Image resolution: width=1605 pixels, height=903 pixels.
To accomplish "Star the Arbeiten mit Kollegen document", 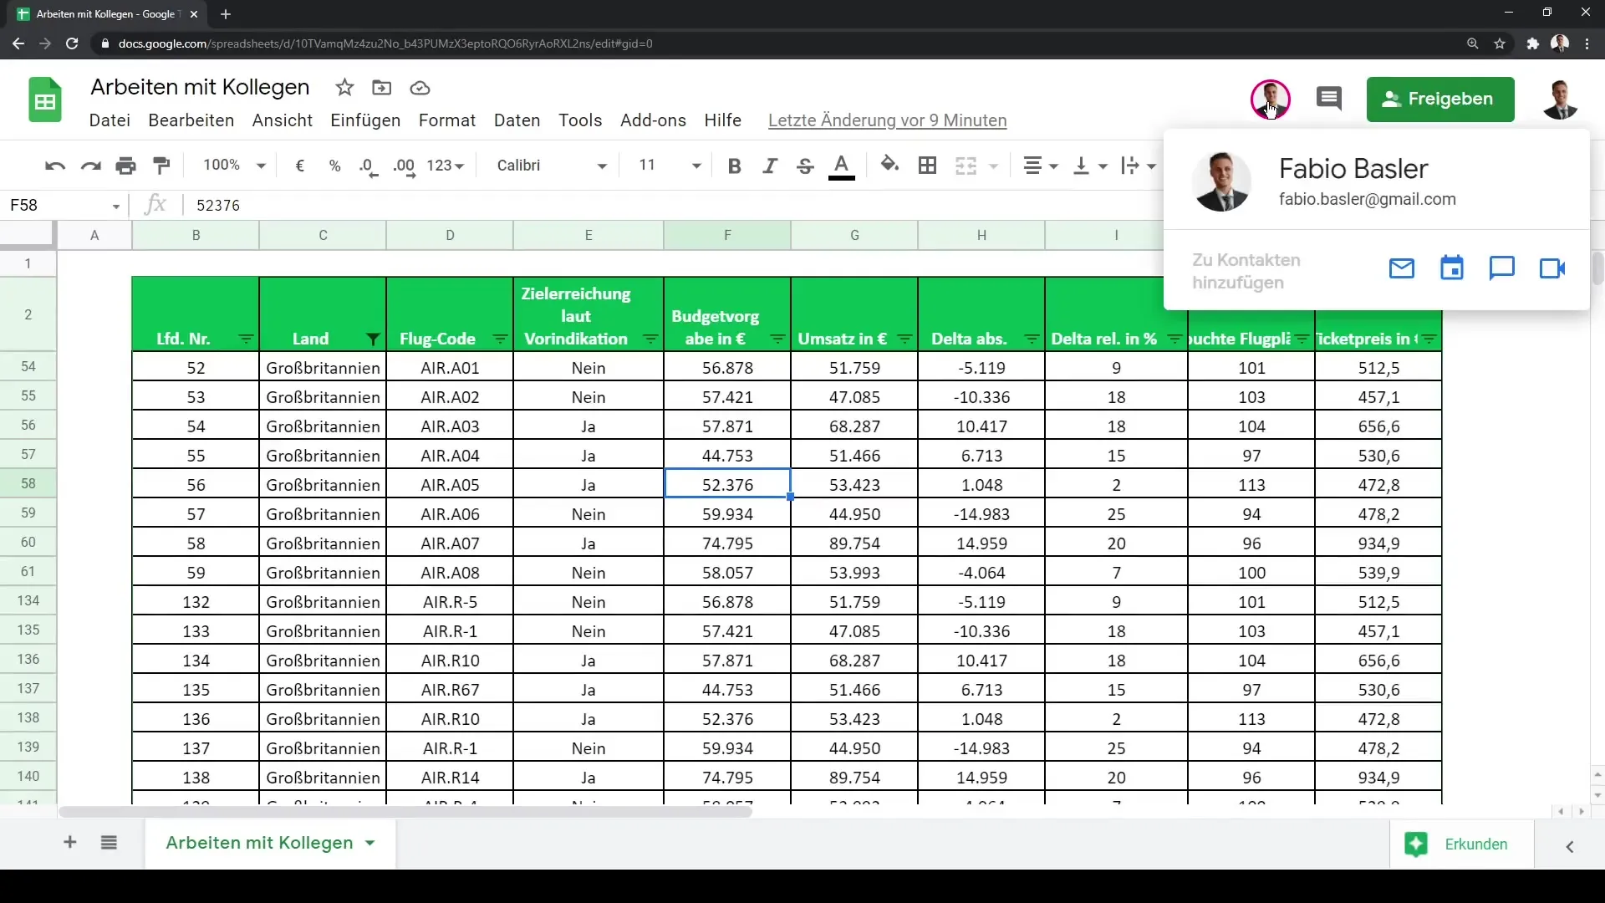I will click(x=344, y=88).
